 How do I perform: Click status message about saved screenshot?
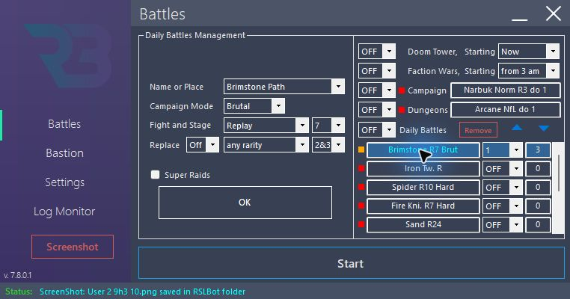click(142, 292)
